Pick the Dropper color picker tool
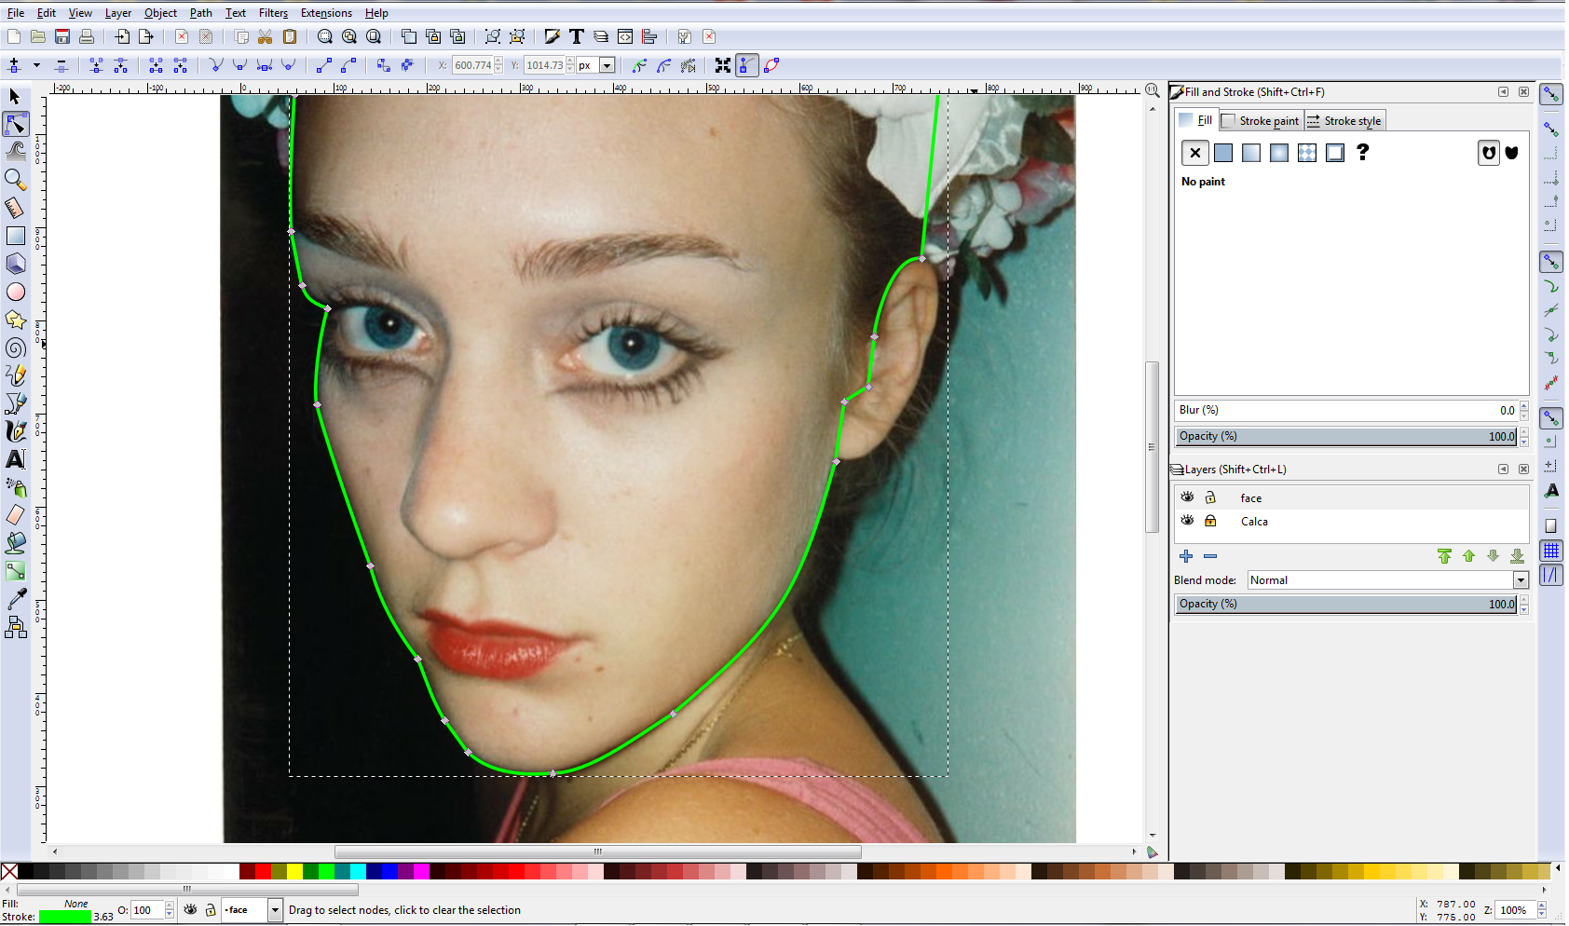1569x926 pixels. click(16, 599)
